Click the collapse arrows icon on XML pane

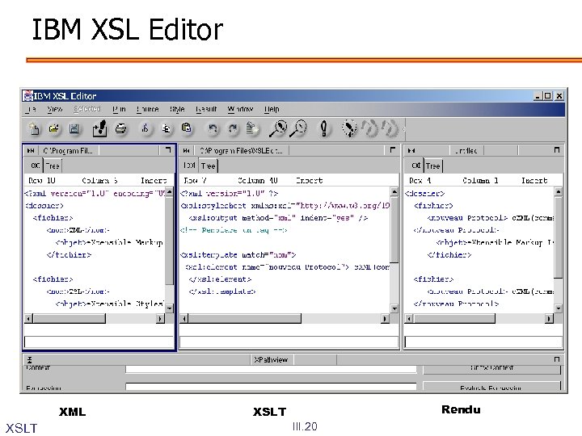pyautogui.click(x=31, y=150)
